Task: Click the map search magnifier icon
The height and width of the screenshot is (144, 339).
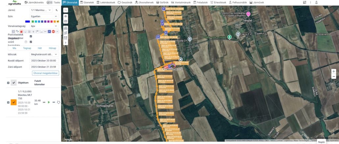Action: click(x=65, y=10)
